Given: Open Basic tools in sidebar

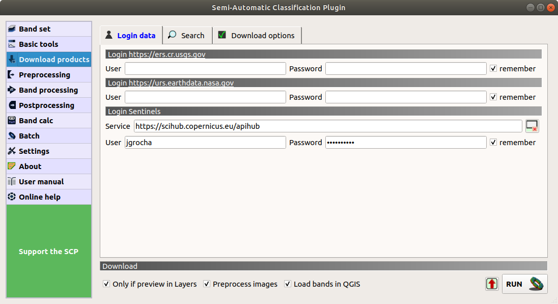Looking at the screenshot, I should click(x=49, y=44).
